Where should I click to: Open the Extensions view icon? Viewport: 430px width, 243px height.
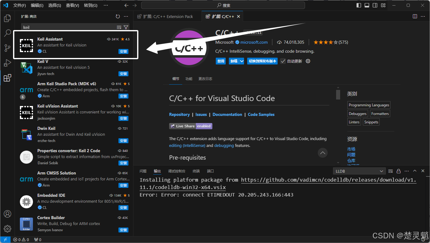pos(7,78)
